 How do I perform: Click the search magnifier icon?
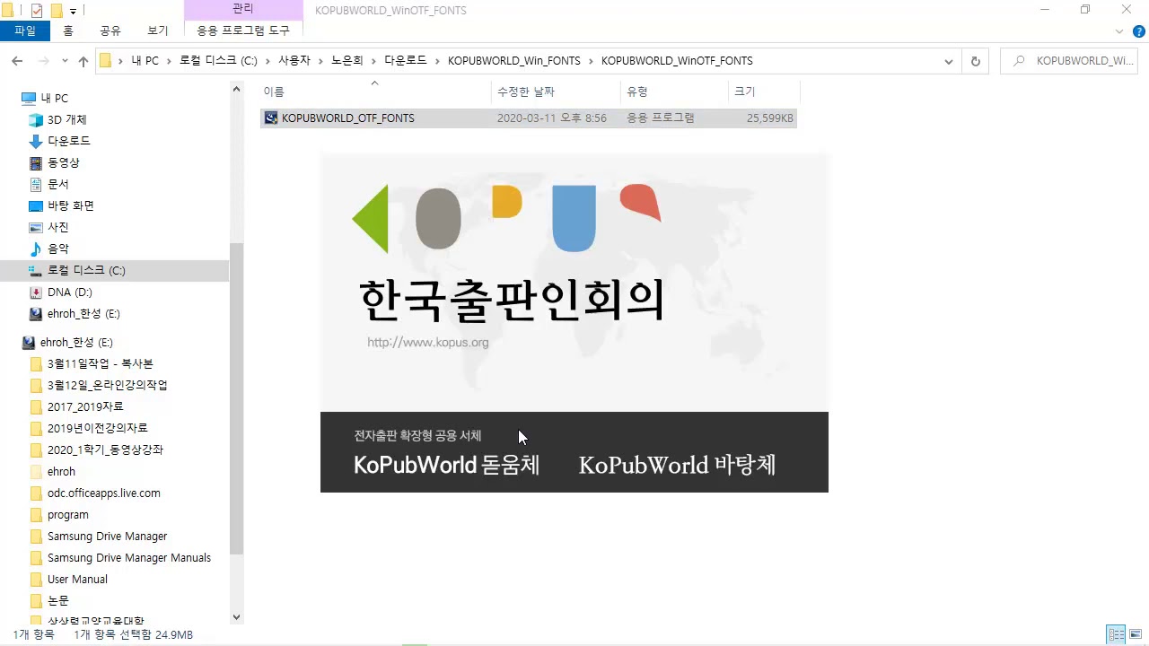click(x=1019, y=61)
